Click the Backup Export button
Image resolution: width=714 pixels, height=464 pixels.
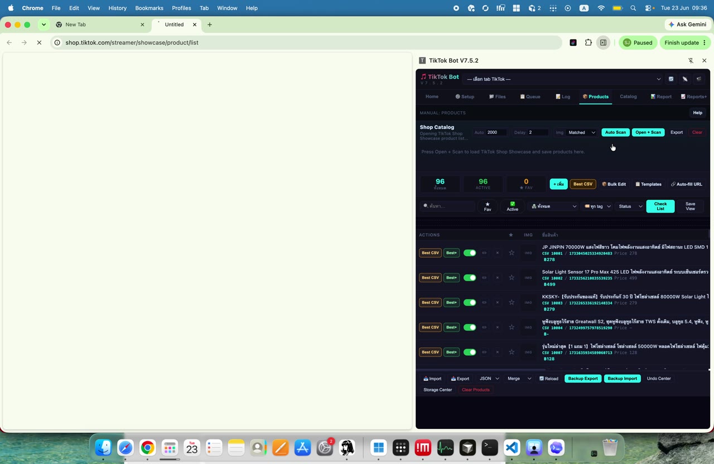(x=583, y=379)
